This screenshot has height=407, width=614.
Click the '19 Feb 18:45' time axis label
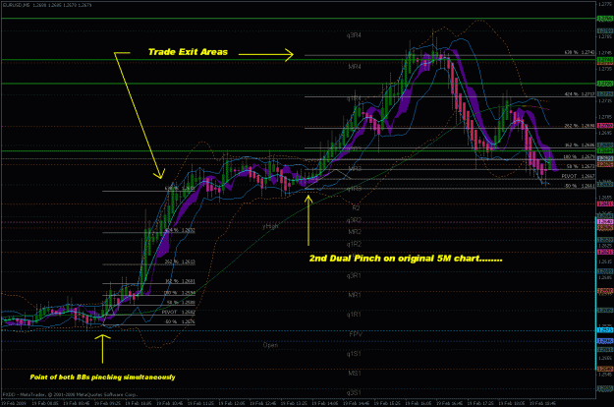[542, 403]
